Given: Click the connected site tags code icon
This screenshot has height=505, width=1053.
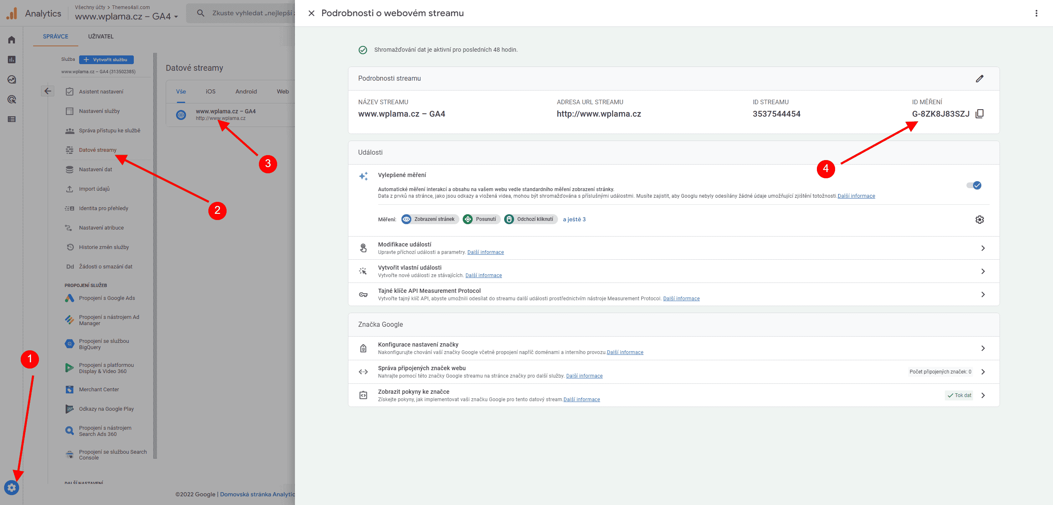Looking at the screenshot, I should (x=363, y=372).
